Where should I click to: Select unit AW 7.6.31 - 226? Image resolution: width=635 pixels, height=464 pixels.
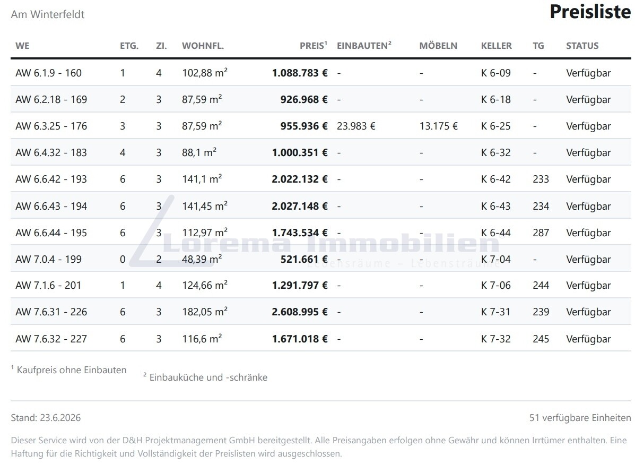click(x=51, y=312)
